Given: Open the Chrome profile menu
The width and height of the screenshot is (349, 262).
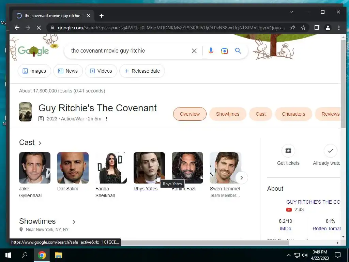Looking at the screenshot, I should (x=328, y=28).
